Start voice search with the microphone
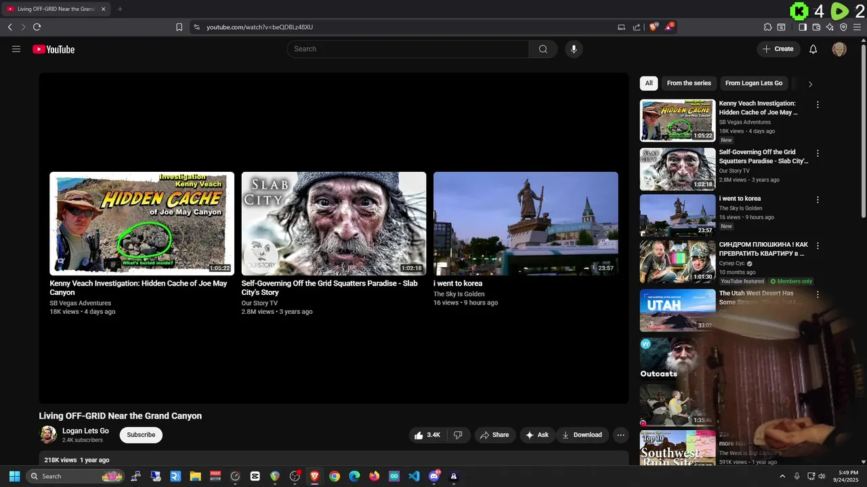 [574, 49]
